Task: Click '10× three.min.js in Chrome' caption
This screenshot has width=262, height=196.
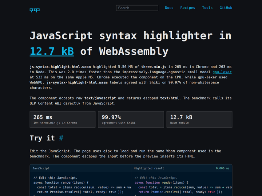Action: pos(55,123)
